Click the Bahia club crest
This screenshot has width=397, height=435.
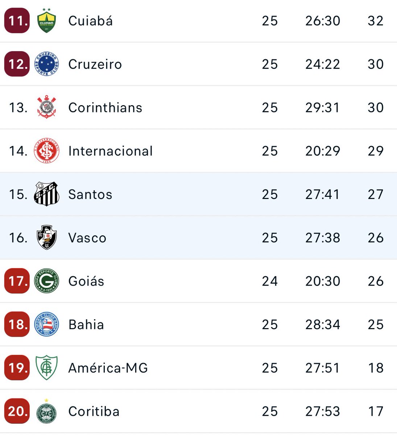coord(47,324)
